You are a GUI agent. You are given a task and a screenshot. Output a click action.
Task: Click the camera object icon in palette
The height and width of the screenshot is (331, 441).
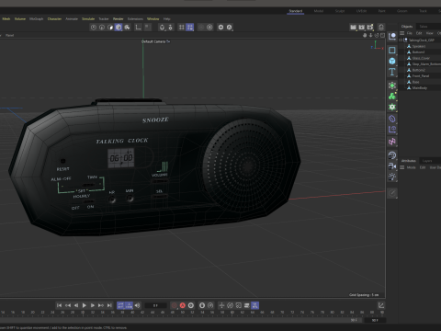coord(392,166)
